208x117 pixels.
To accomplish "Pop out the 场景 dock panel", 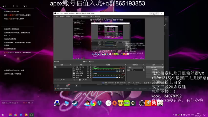I will [71, 65].
